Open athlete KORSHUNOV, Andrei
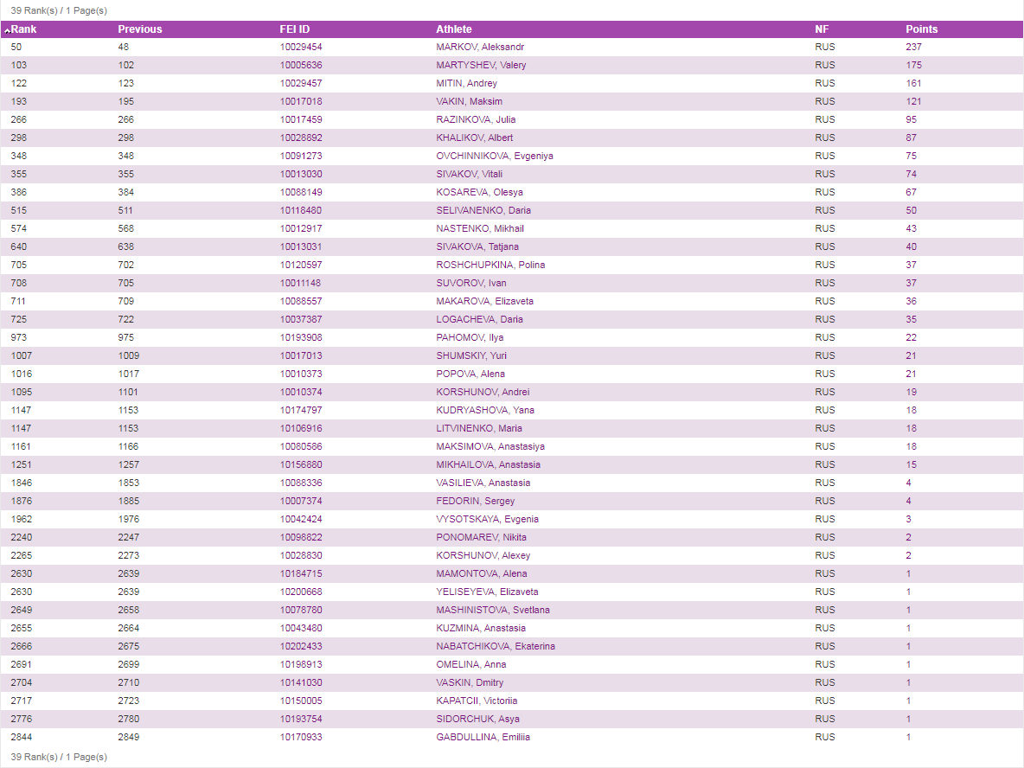This screenshot has height=768, width=1024. click(483, 392)
